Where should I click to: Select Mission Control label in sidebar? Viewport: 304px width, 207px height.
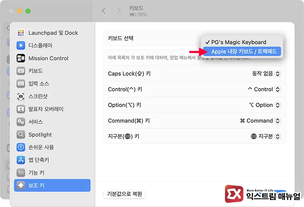pyautogui.click(x=49, y=58)
